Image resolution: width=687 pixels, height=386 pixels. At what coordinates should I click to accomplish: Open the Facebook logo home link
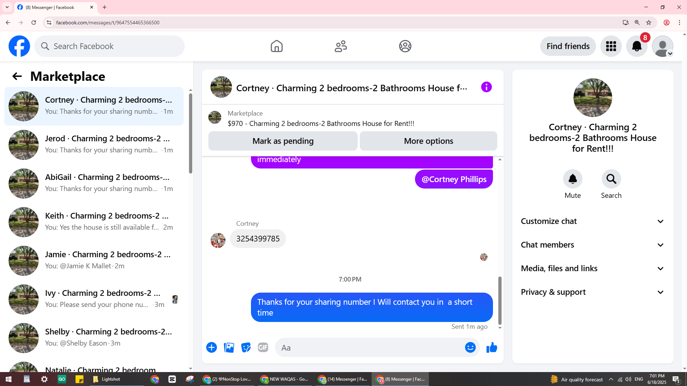(x=19, y=46)
